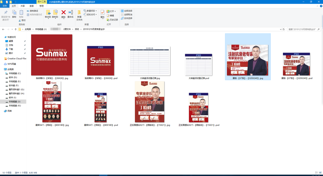Screen dimensions: 323x176
Task: Select file 正反面摆台X2个-【铜板纸】-【15X21】.psd
Action: pyautogui.click(x=199, y=109)
